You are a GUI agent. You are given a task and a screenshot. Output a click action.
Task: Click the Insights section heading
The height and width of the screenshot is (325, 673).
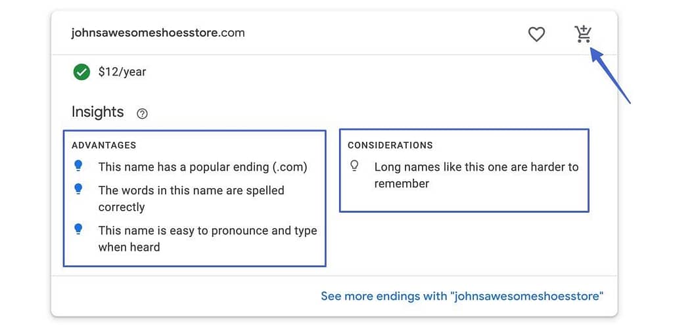pos(98,112)
